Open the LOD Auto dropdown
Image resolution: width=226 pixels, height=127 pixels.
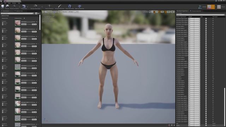[x=71, y=12]
